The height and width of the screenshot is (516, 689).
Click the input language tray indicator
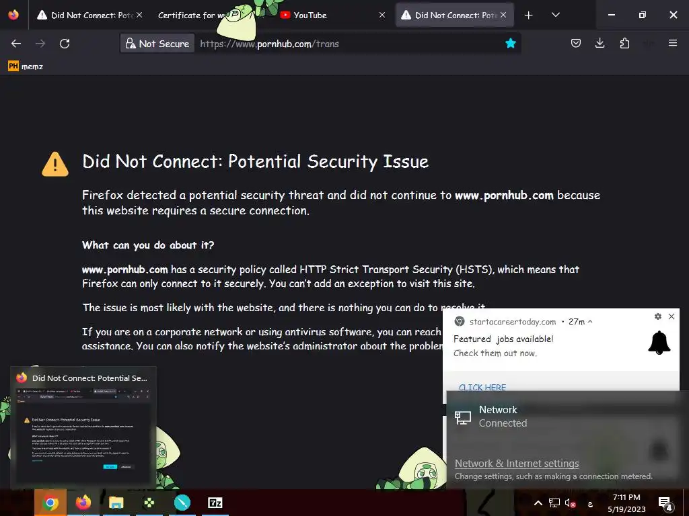pyautogui.click(x=590, y=504)
